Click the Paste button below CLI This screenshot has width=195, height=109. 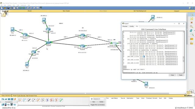tap(181, 75)
